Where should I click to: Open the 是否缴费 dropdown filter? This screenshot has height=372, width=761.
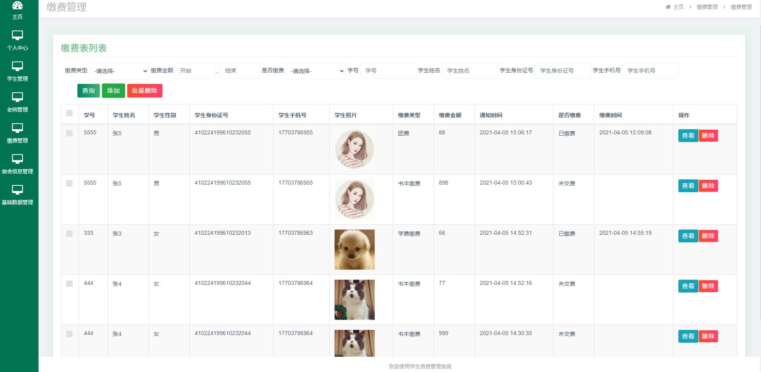click(x=316, y=71)
